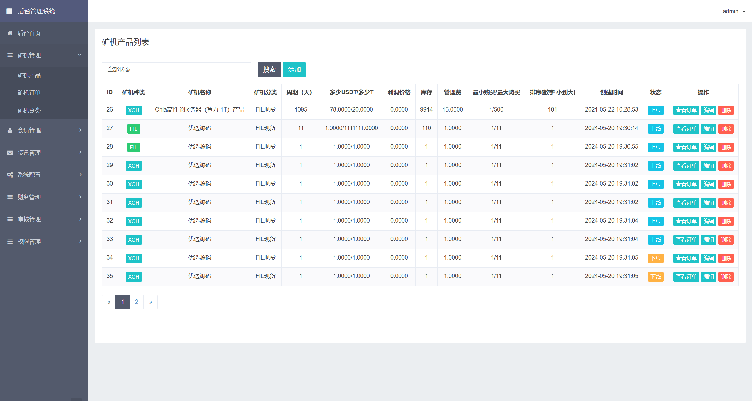Click 查看订单 for product ID 30

(686, 184)
